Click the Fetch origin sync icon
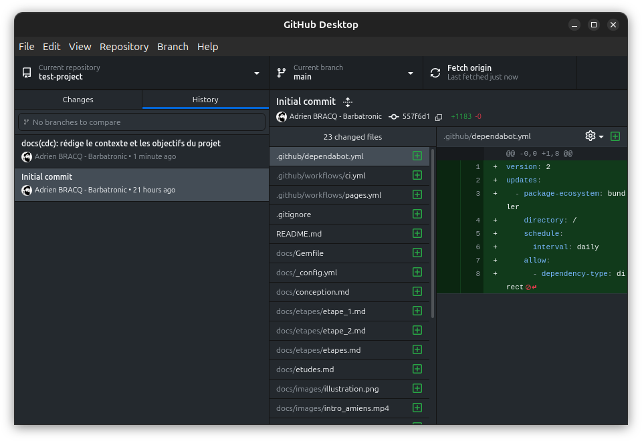Viewport: 642px width, 441px height. pyautogui.click(x=435, y=73)
